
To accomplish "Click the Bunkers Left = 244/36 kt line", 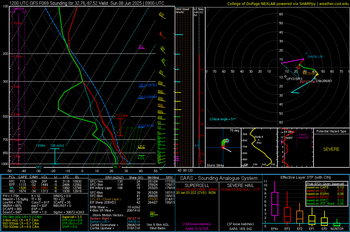I will 115,222.
